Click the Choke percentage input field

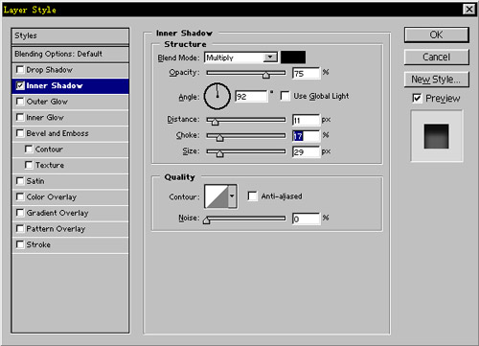pos(306,136)
